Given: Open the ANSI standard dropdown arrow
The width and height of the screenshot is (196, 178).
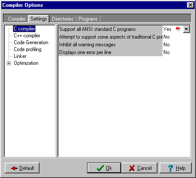Looking at the screenshot, I should [187, 29].
